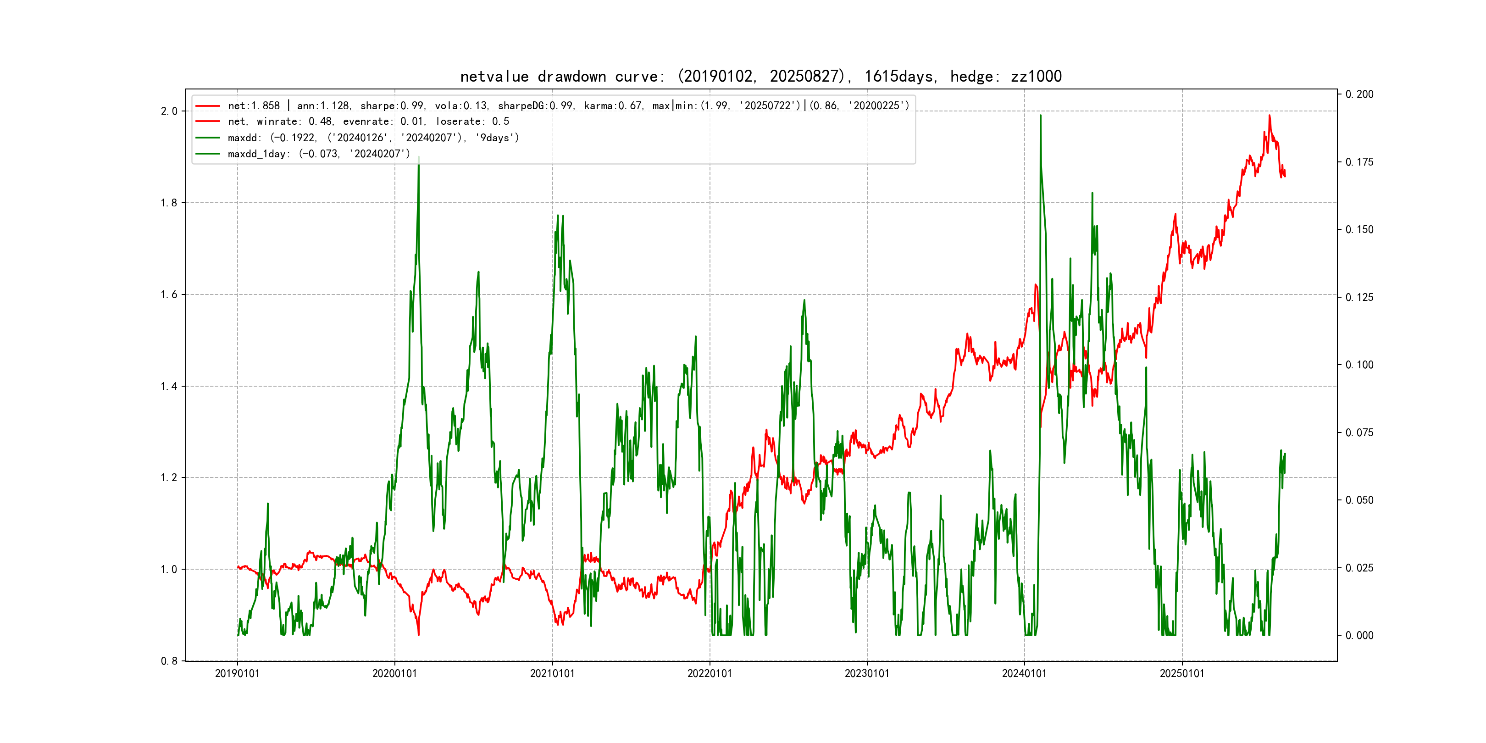Click the 20240101 x-axis tick label
The image size is (1486, 743).
point(1024,674)
